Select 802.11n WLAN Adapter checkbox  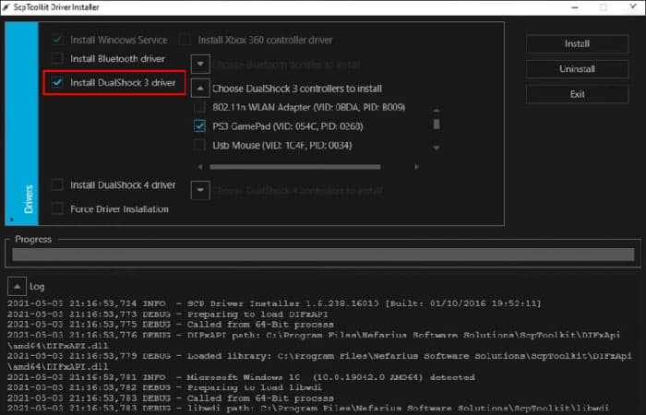200,107
